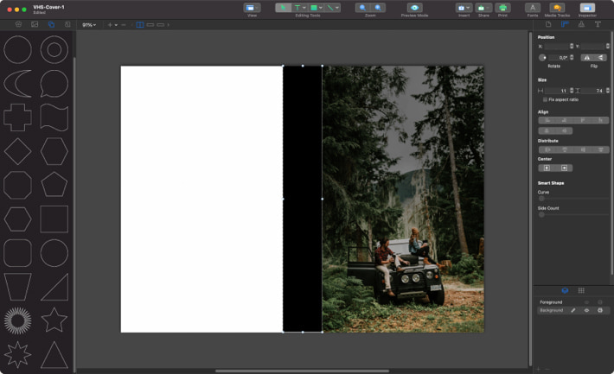Select the arrow selection tool
The image size is (614, 374).
pos(283,8)
